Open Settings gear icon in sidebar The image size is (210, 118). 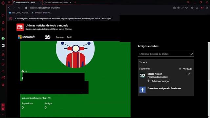[x=3, y=85]
